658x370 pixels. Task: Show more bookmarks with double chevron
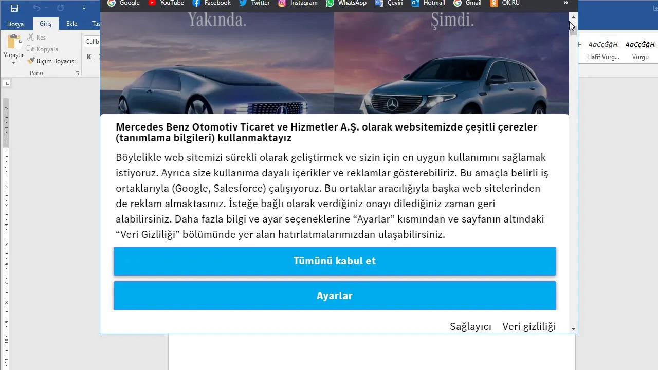[566, 3]
